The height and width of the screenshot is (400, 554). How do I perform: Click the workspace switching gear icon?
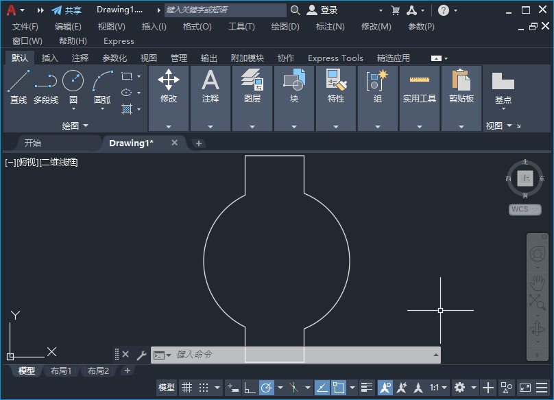(x=459, y=388)
